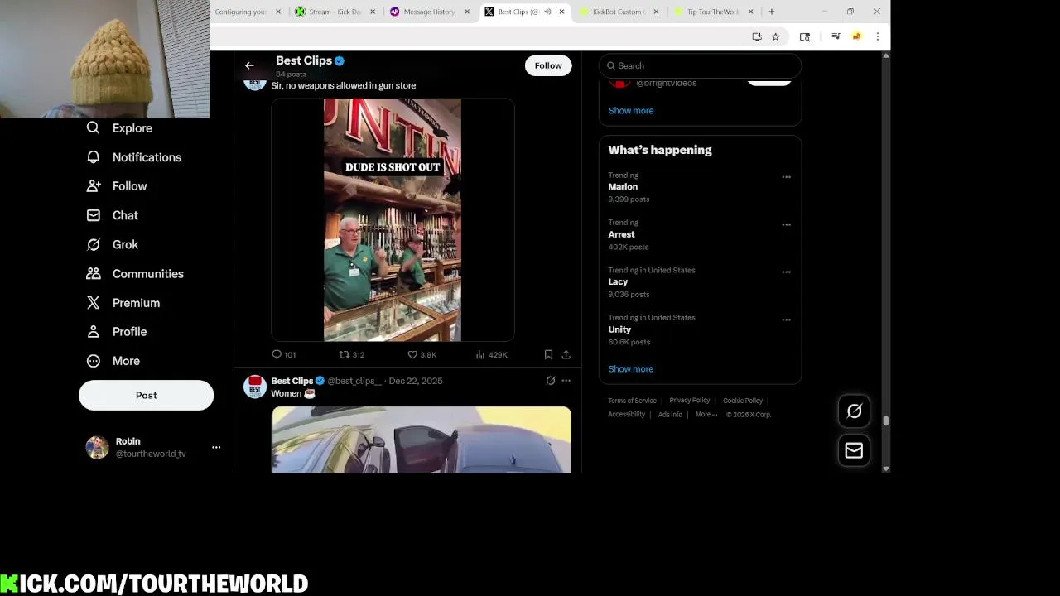Open Privacy Policy link
The width and height of the screenshot is (1060, 596).
pyautogui.click(x=690, y=401)
